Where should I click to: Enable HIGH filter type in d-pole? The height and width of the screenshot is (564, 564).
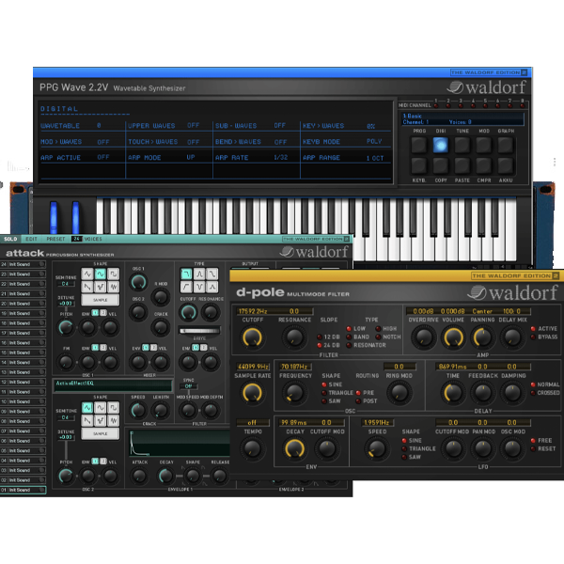tap(378, 329)
